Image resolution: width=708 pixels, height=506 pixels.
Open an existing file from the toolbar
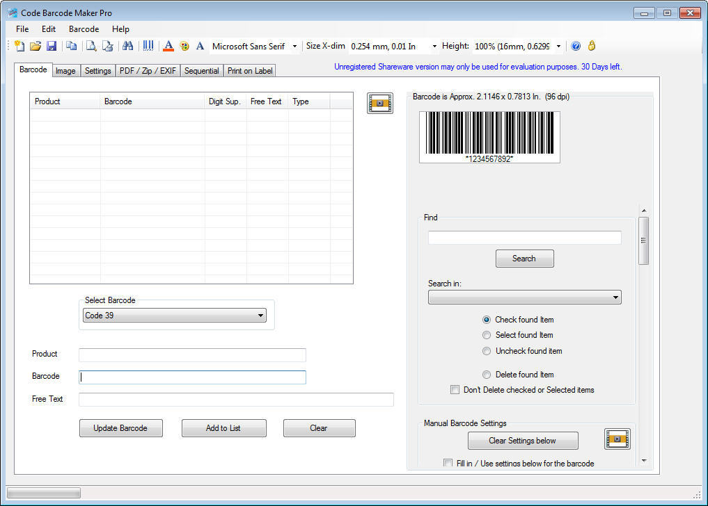[x=35, y=46]
